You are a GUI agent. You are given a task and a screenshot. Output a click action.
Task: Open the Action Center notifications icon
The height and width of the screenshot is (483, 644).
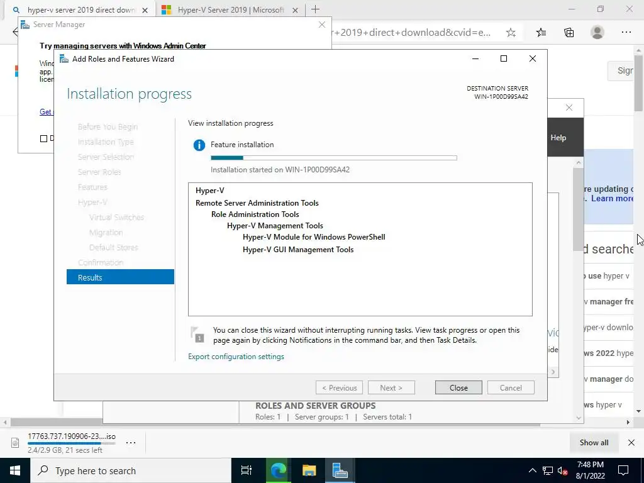623,470
